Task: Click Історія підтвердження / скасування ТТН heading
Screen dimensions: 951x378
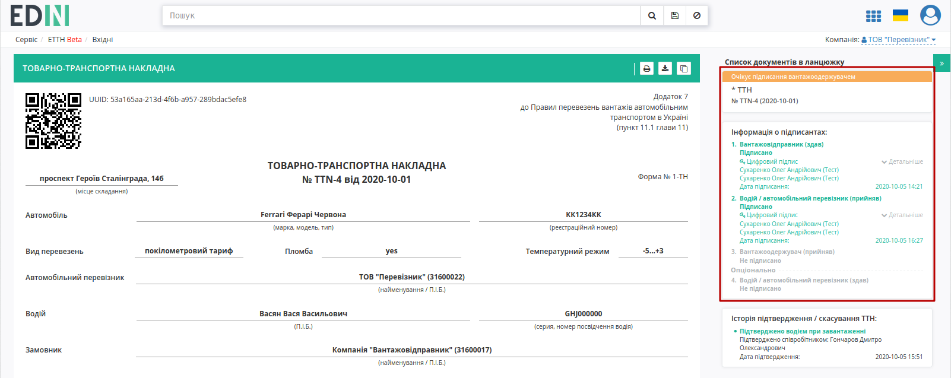Action: tap(804, 318)
